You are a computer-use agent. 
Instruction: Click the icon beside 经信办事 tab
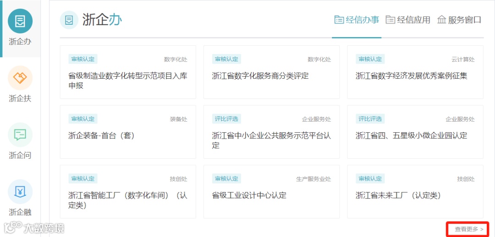(x=339, y=20)
